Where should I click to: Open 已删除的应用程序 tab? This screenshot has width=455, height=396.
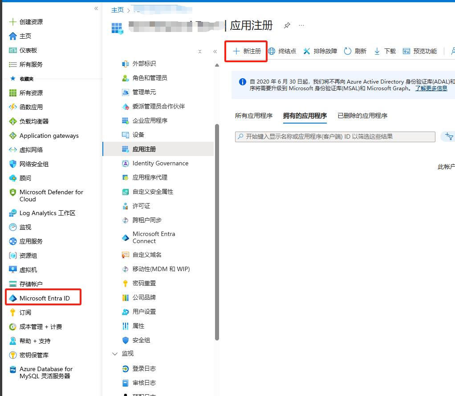coord(362,116)
